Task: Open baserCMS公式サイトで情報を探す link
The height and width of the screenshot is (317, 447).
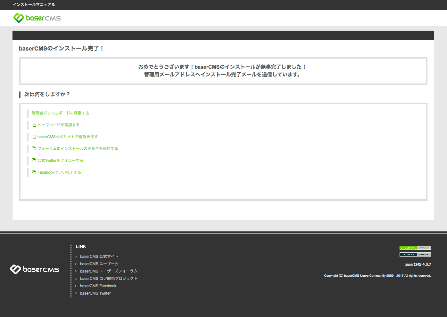Action: pos(68,137)
